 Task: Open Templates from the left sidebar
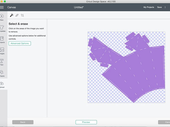pyautogui.click(x=2, y=29)
